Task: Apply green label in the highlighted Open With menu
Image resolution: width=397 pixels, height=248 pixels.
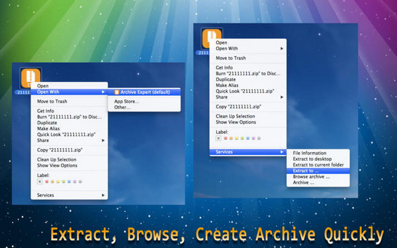Action: coord(64,181)
